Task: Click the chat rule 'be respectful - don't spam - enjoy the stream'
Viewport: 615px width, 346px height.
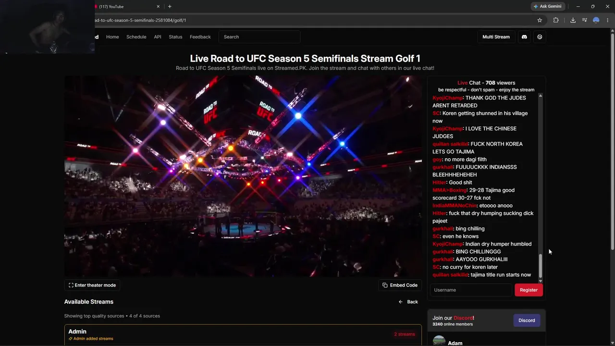Action: point(486,90)
